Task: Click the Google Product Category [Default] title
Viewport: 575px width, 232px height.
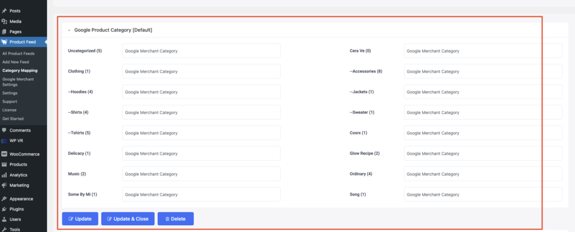Action: coord(113,30)
